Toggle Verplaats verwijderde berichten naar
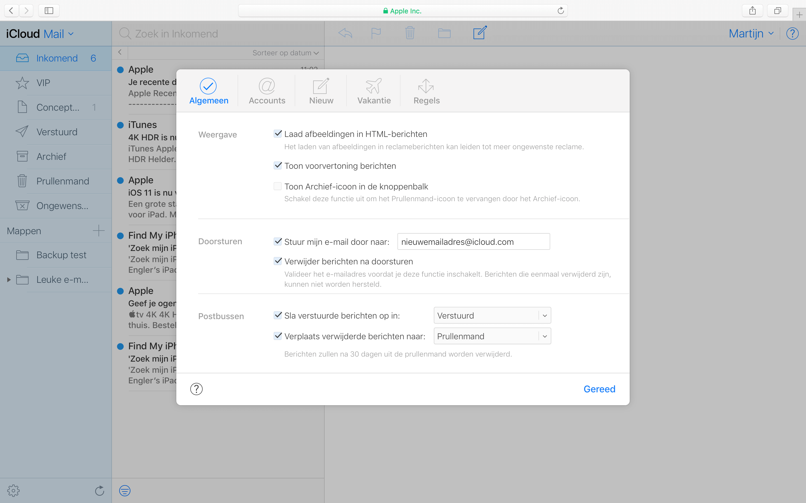This screenshot has width=806, height=503. (278, 336)
